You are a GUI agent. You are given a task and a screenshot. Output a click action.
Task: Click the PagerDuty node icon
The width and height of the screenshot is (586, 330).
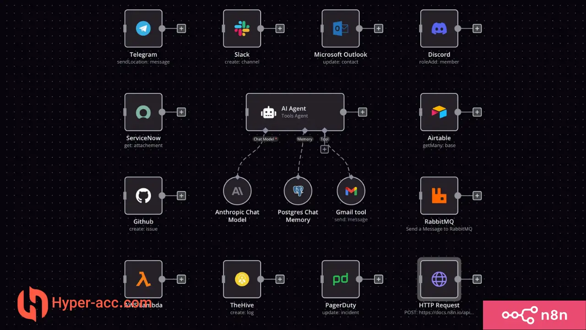tap(341, 279)
